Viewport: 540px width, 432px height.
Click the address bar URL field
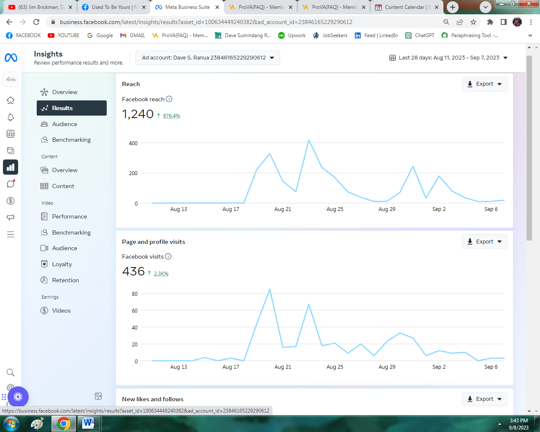point(245,22)
